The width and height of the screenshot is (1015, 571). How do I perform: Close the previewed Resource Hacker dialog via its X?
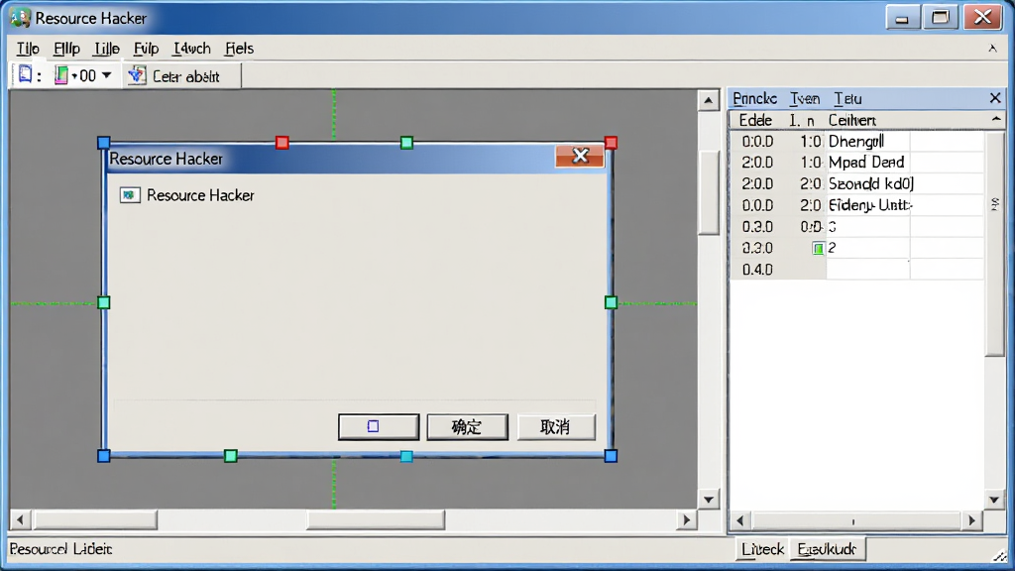pyautogui.click(x=580, y=156)
